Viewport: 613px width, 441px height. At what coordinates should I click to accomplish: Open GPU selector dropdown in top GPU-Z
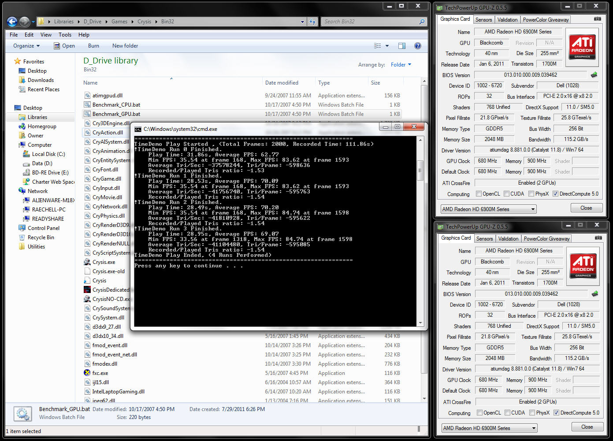488,209
